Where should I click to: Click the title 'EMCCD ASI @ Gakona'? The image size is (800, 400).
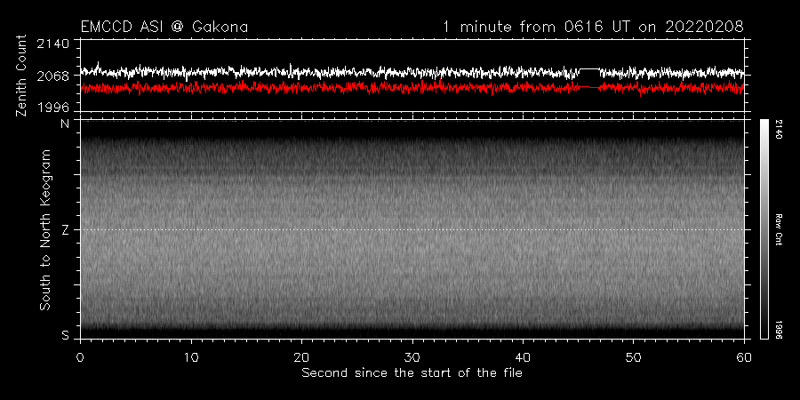click(164, 27)
